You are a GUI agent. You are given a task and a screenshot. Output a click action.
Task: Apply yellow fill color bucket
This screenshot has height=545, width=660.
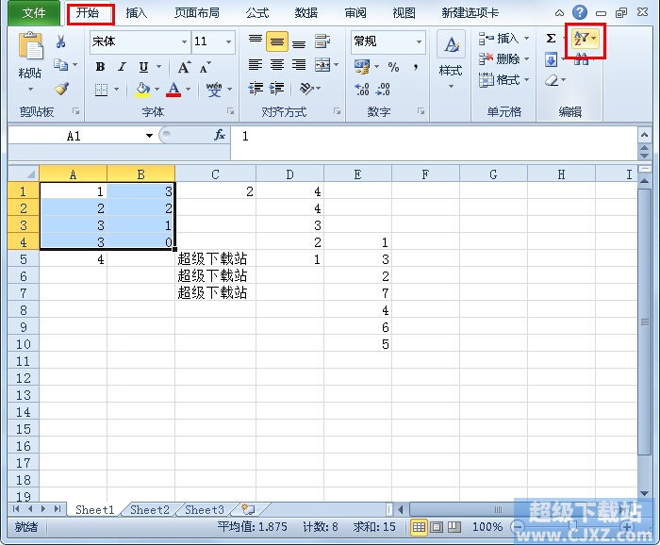coord(143,90)
